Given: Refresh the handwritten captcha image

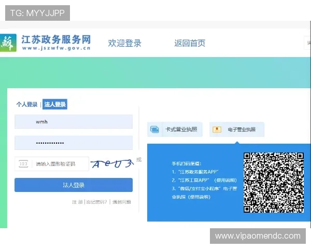Looking at the screenshot, I should click(112, 164).
